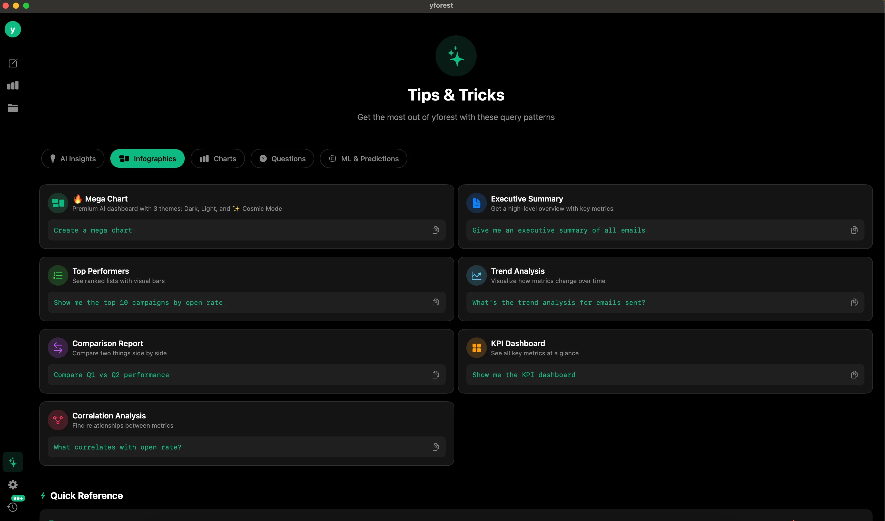
Task: Open the Questions tab
Action: tap(282, 159)
